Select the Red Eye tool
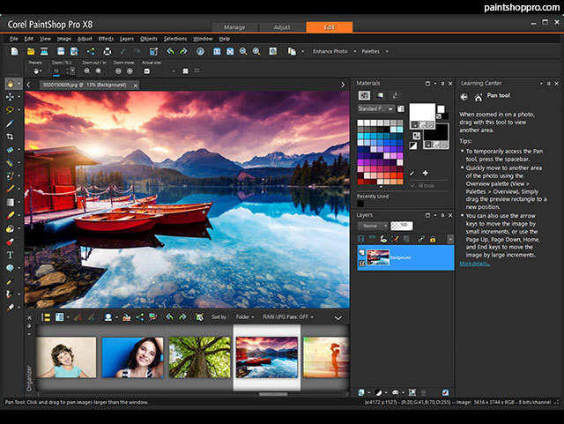The height and width of the screenshot is (424, 564). click(x=10, y=242)
